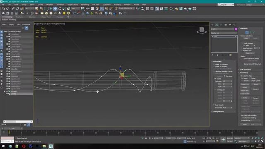Toggle the 3D Snaps button
The image size is (265, 149).
(97, 9)
